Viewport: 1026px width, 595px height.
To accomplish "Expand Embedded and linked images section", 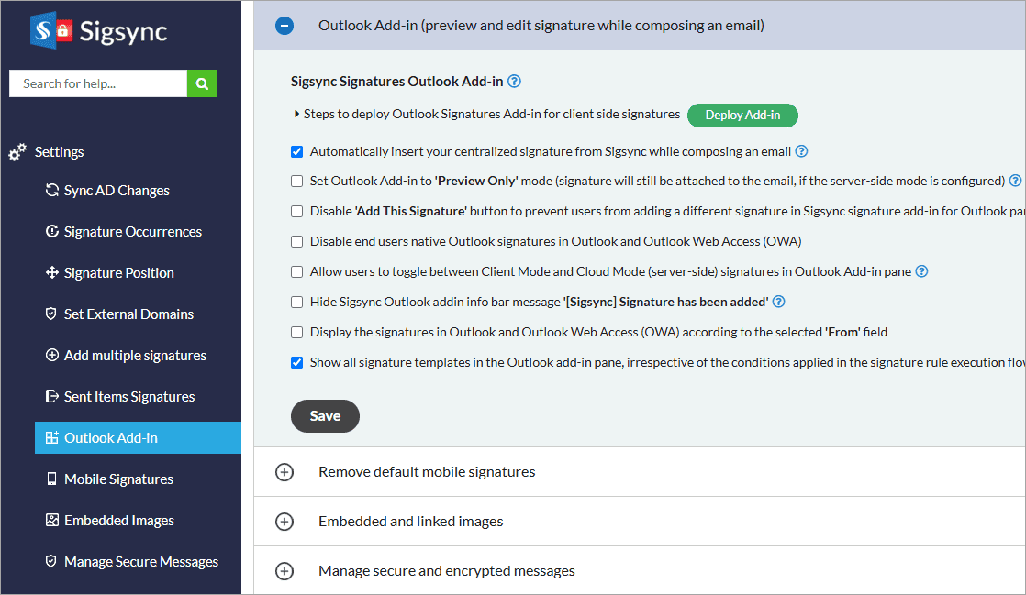I will pyautogui.click(x=284, y=522).
